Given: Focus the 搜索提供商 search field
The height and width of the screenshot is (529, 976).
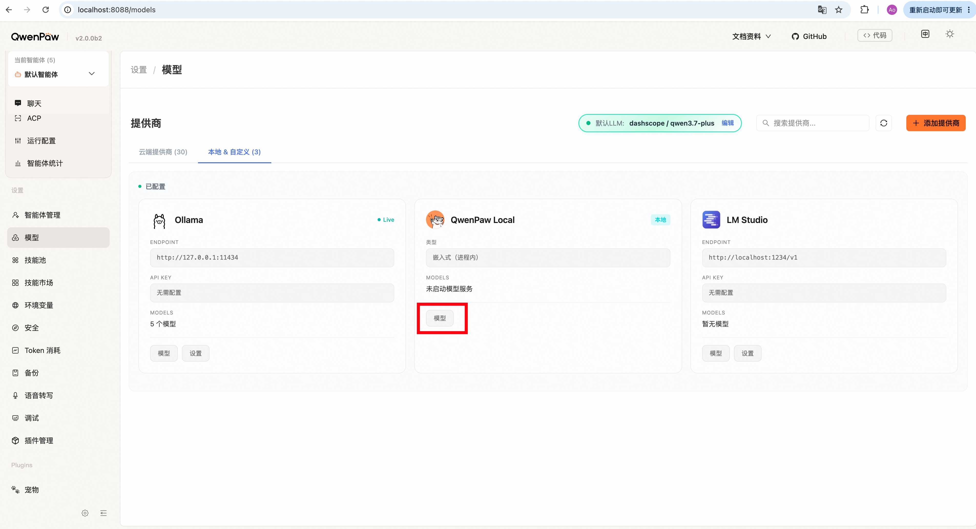Looking at the screenshot, I should click(x=812, y=123).
